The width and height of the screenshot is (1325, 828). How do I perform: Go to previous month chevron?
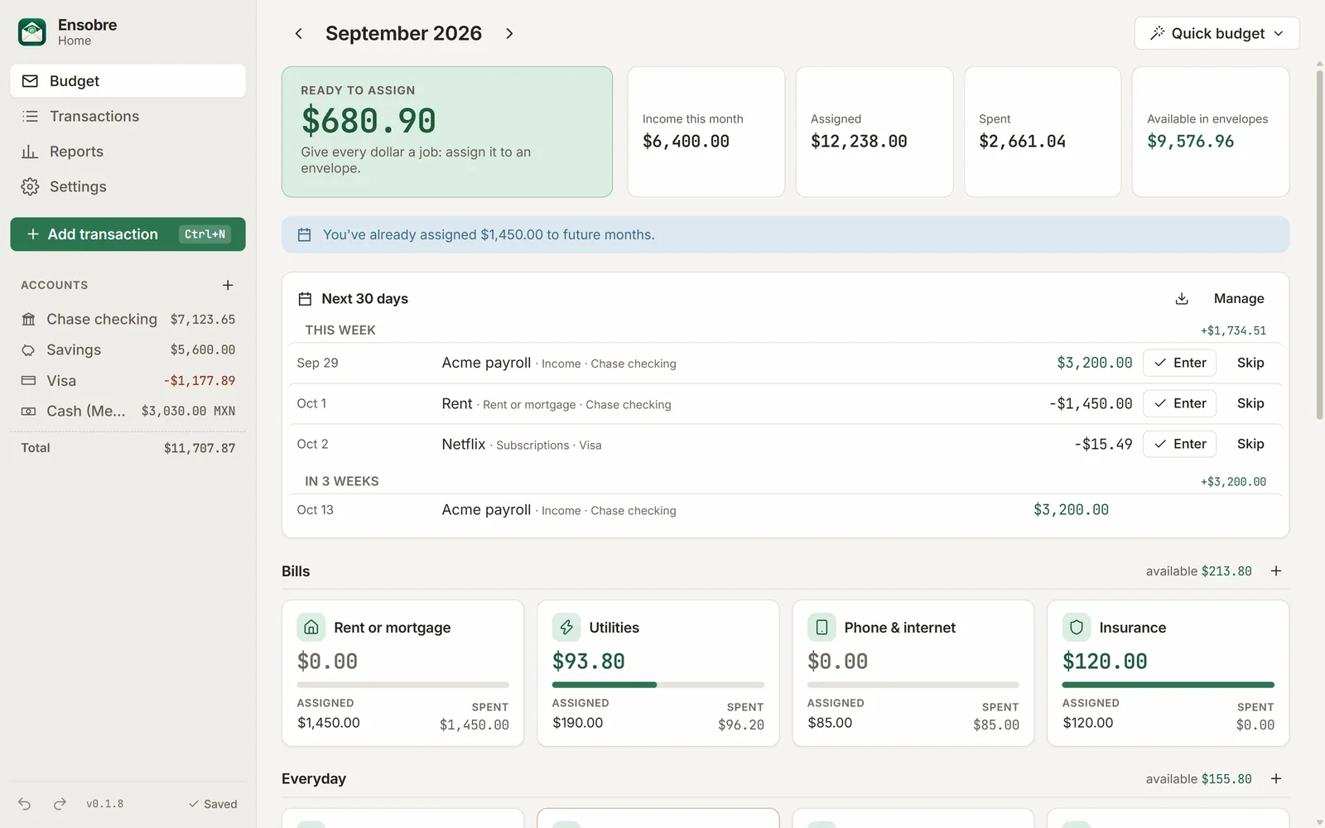(x=299, y=33)
